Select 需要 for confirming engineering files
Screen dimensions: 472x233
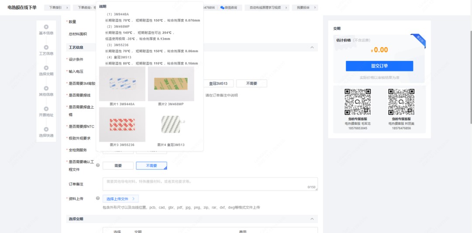(x=118, y=166)
